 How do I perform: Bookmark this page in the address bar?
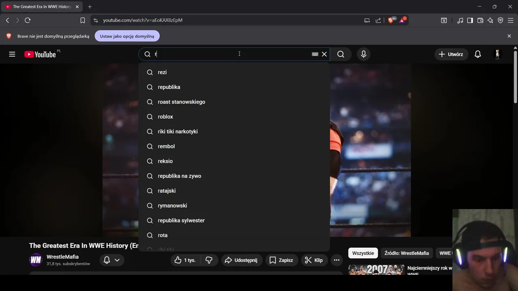[x=83, y=20]
